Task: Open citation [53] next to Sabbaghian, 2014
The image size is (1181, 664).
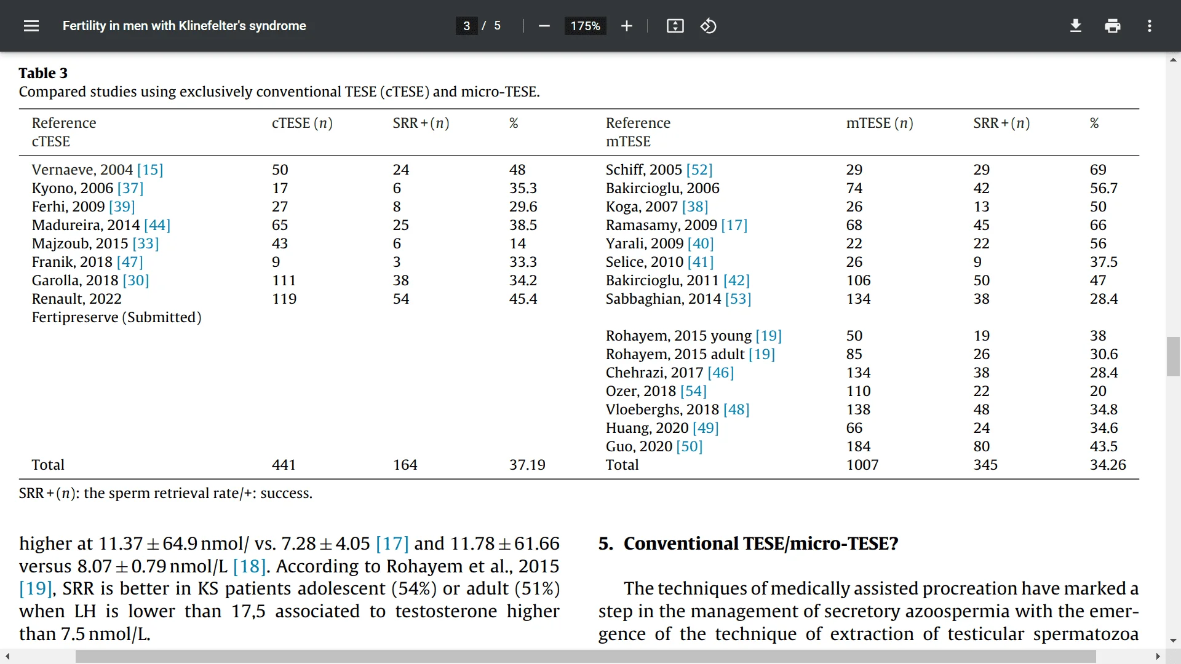Action: pyautogui.click(x=738, y=299)
